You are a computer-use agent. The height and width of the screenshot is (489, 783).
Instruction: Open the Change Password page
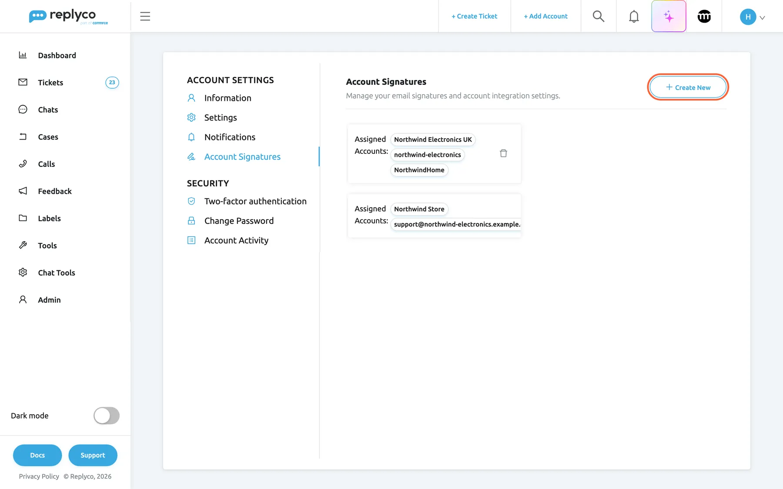239,221
